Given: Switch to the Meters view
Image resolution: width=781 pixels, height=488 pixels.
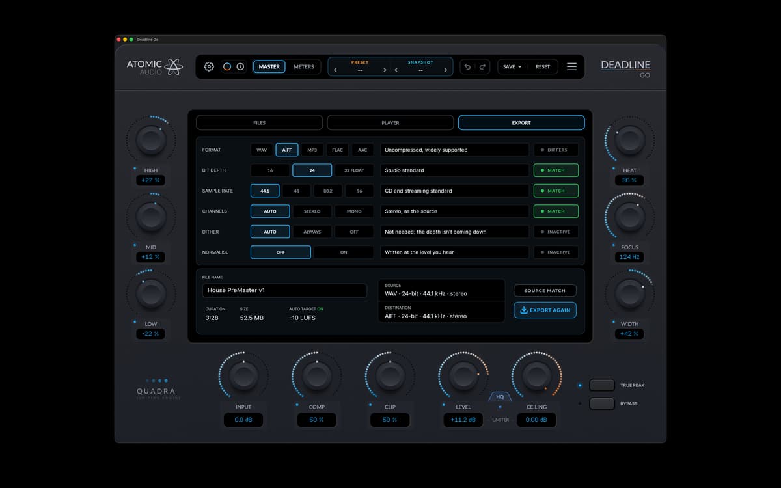Looking at the screenshot, I should pos(304,66).
